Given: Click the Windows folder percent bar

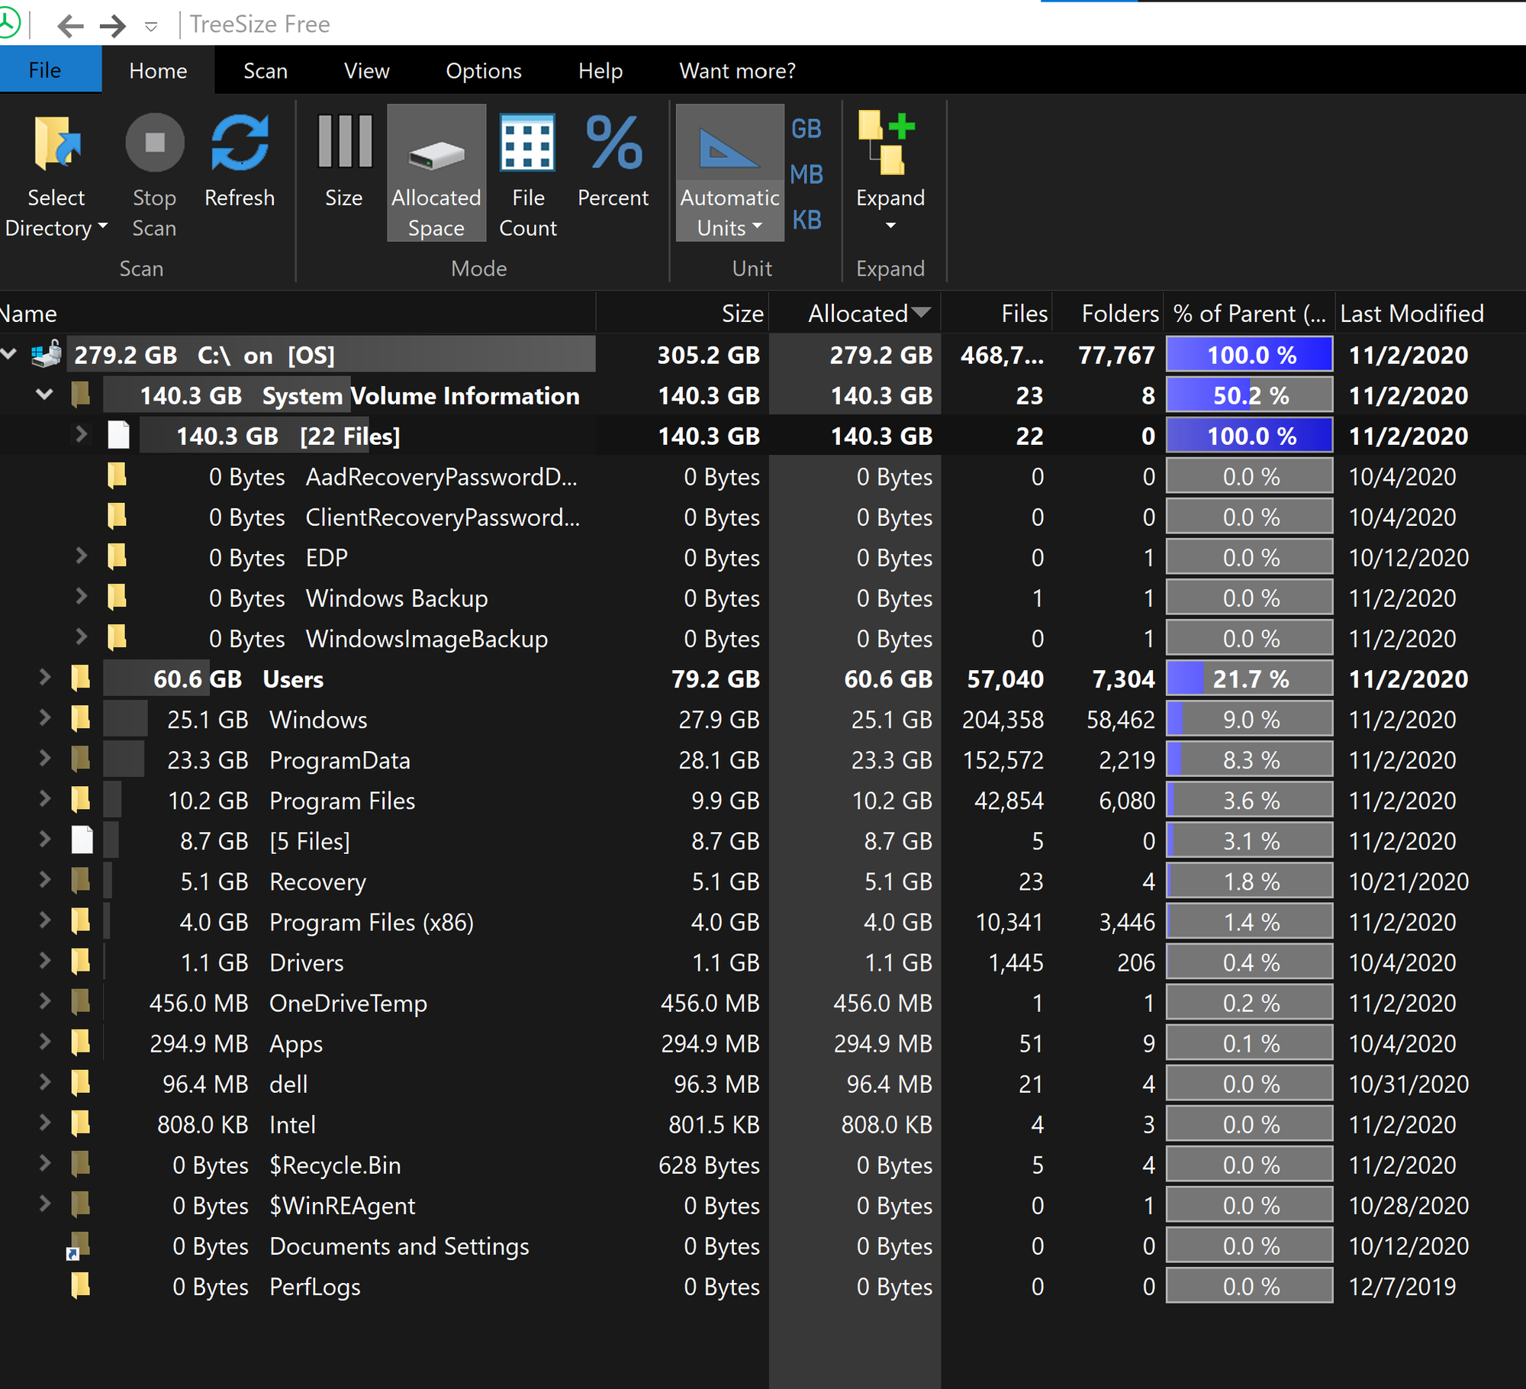Looking at the screenshot, I should [1249, 720].
